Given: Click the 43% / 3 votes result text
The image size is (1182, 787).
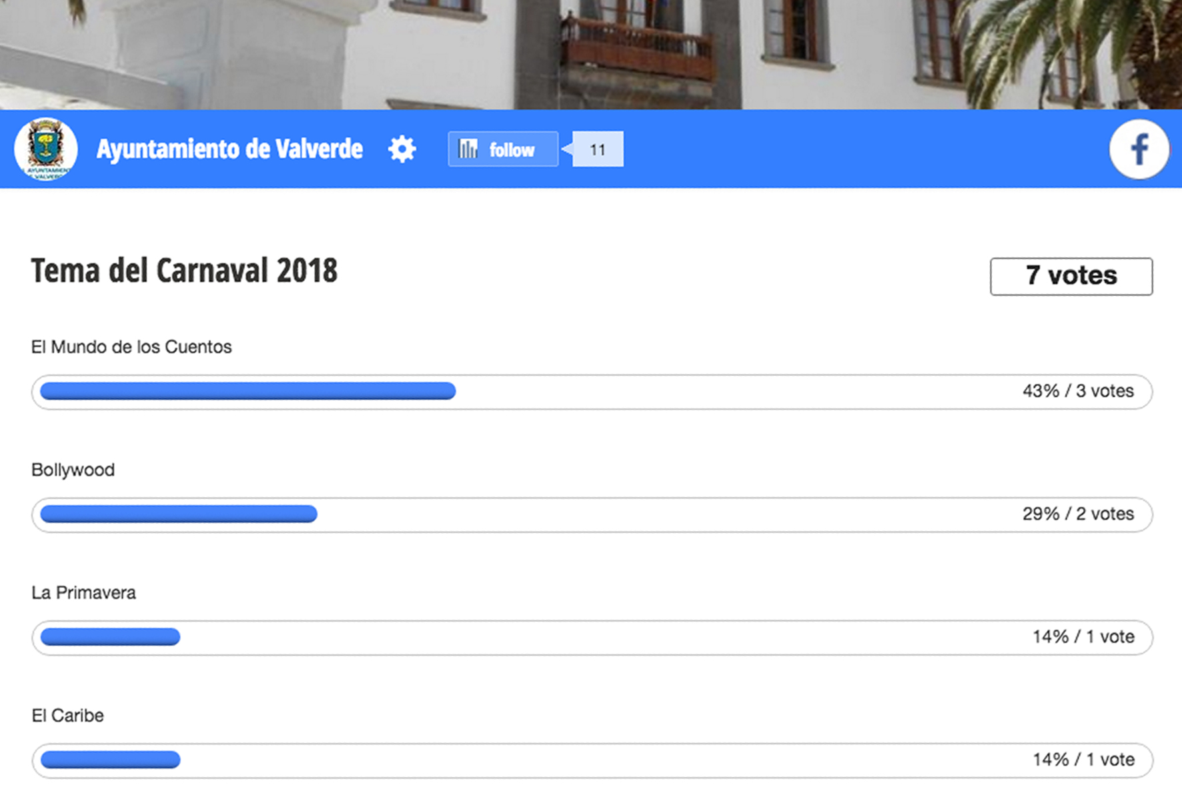Looking at the screenshot, I should (1077, 391).
